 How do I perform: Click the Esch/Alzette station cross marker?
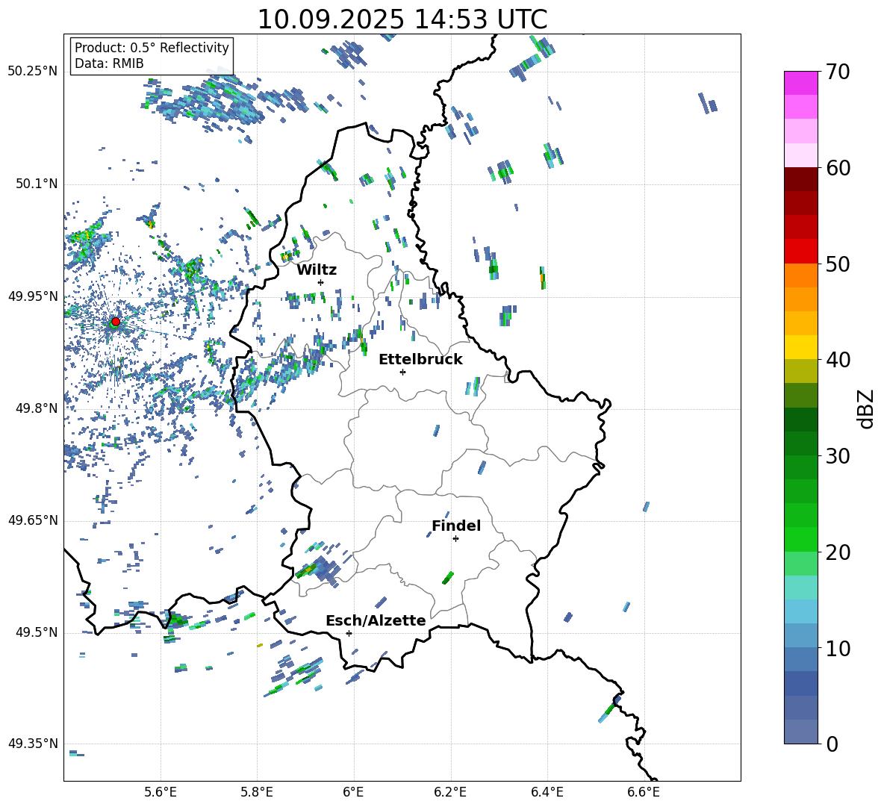[x=349, y=633]
